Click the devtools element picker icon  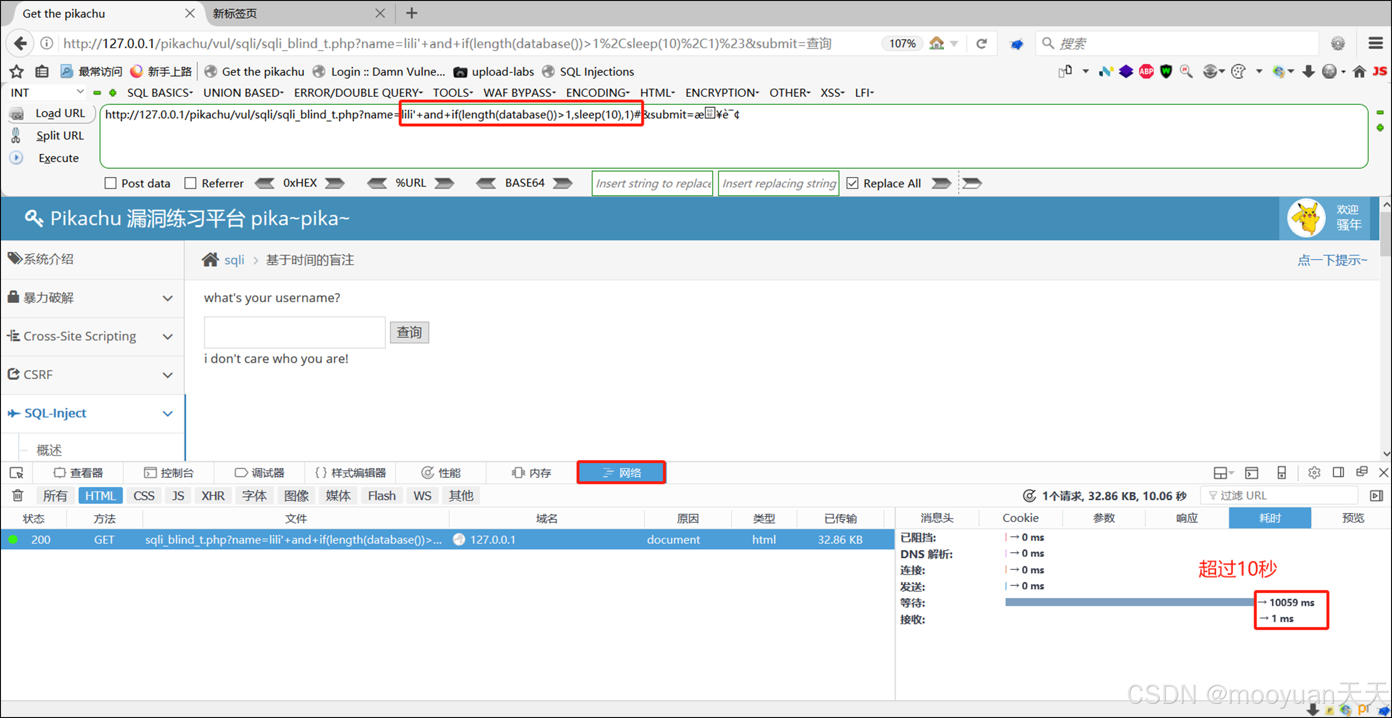tap(16, 473)
